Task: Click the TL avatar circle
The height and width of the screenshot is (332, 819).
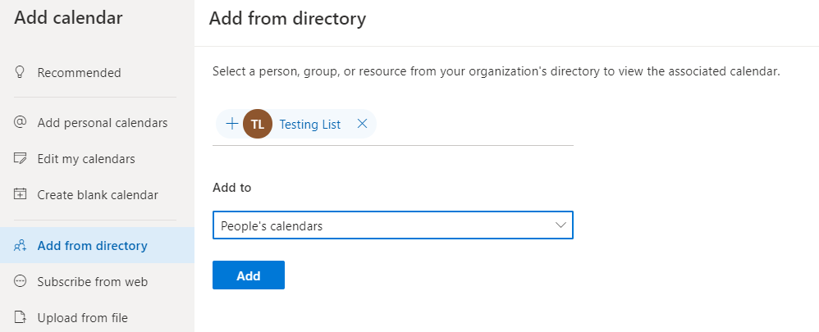Action: [x=258, y=124]
